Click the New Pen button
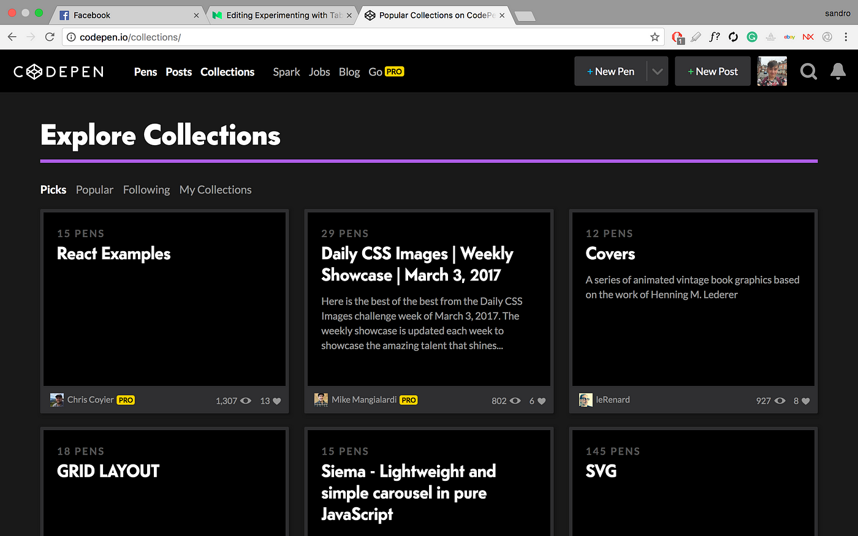The height and width of the screenshot is (536, 858). coord(610,72)
